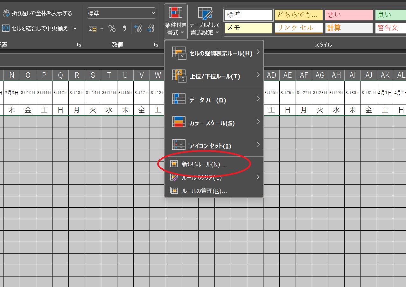Open the 数値 group dialog launcher

coord(156,45)
